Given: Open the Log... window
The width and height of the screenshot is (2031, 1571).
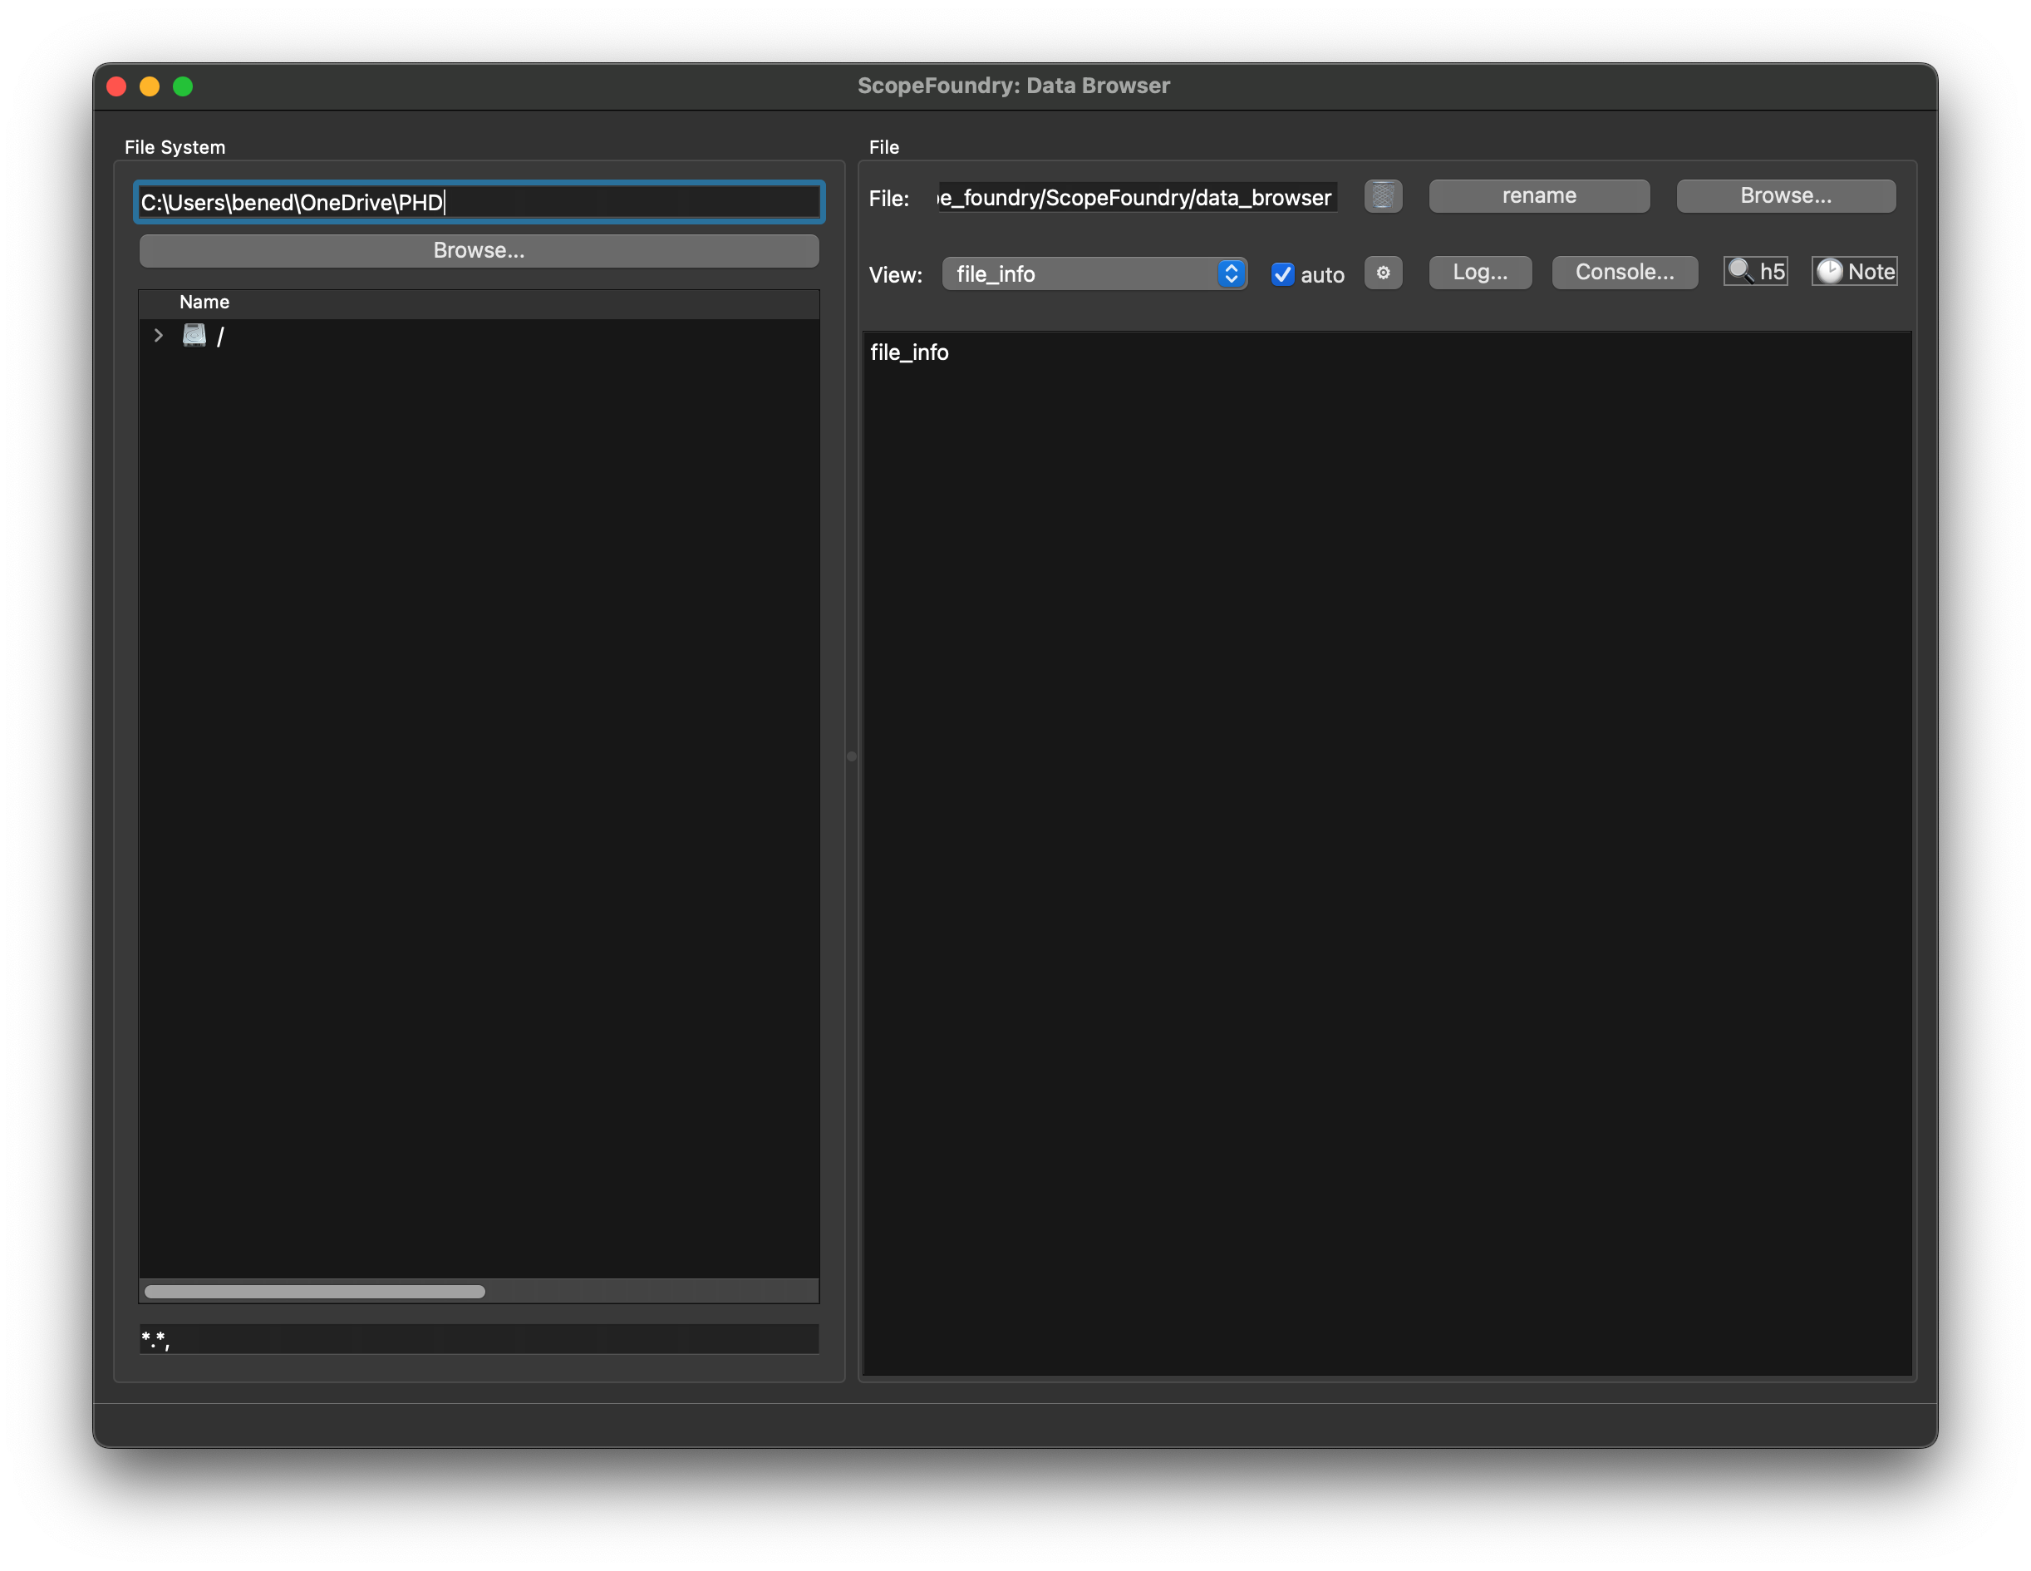Looking at the screenshot, I should (1479, 273).
